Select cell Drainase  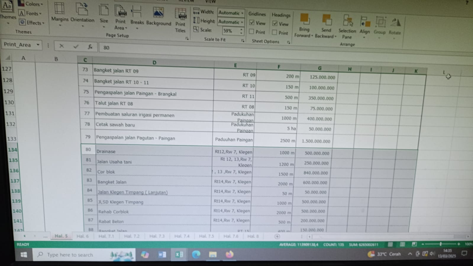point(154,151)
